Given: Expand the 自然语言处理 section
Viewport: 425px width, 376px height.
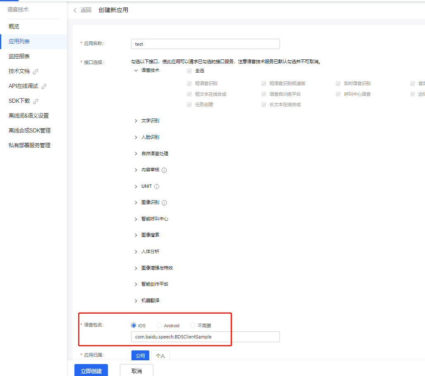Looking at the screenshot, I should click(x=136, y=154).
